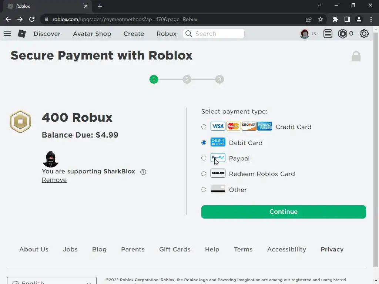Click the gold Robux coin icon
This screenshot has width=379, height=284.
tap(20, 121)
